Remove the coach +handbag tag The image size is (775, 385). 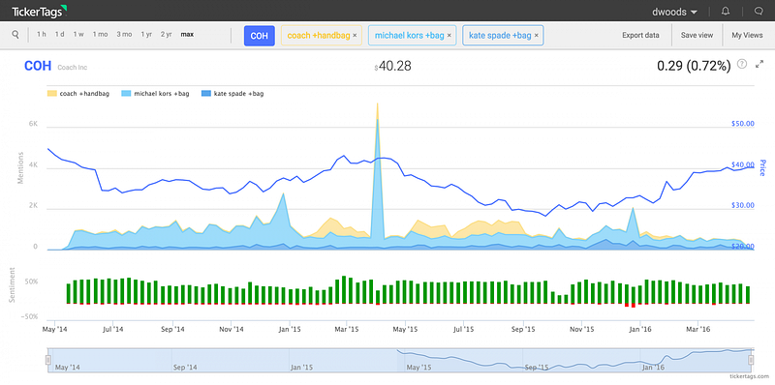click(x=355, y=36)
